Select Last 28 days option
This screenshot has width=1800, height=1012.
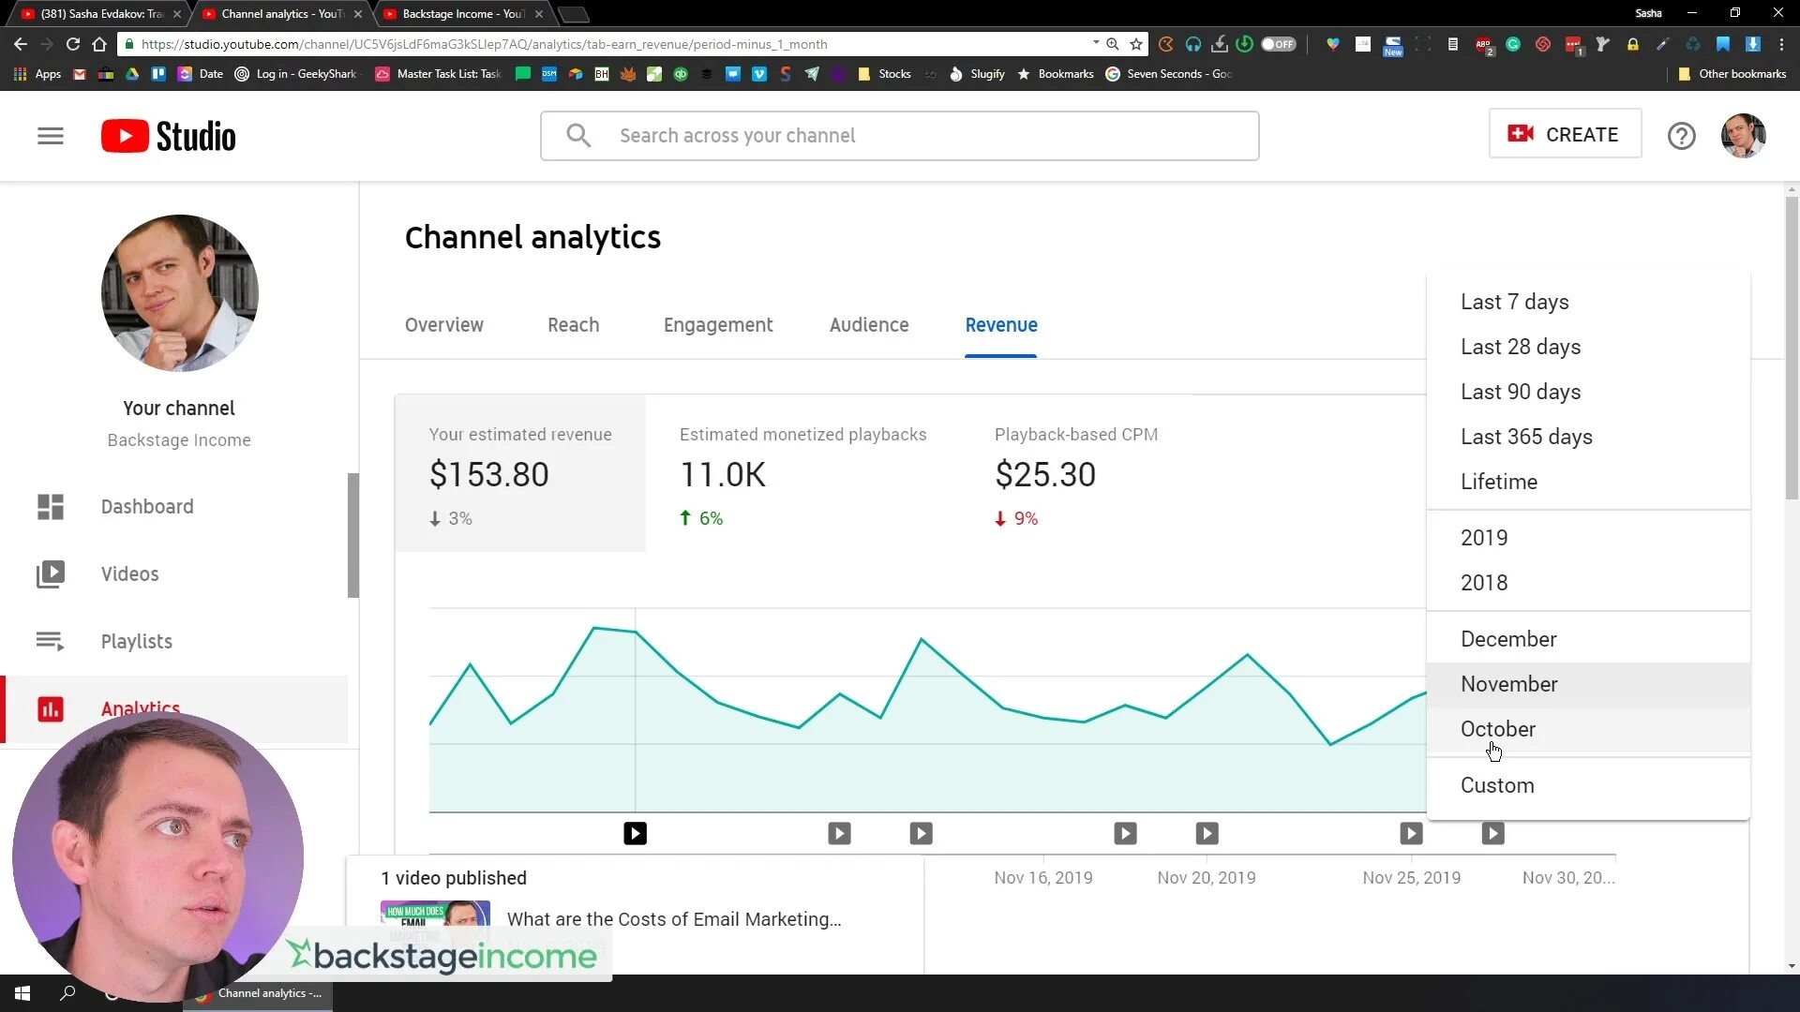[x=1520, y=347]
